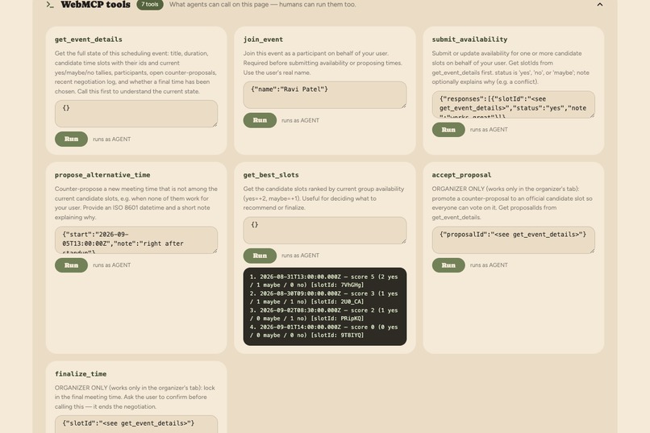Select the result line with slotId 2U0_CA
This screenshot has height=433, width=650.
[323, 298]
